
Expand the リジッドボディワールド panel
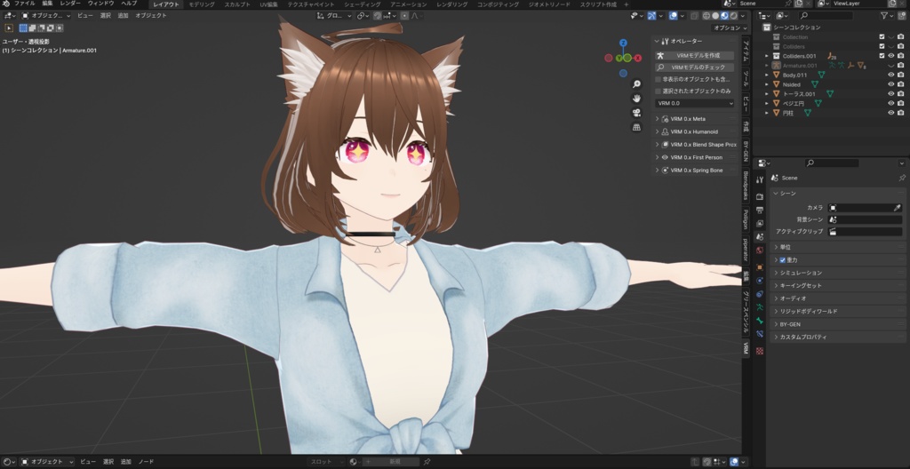[x=838, y=312]
